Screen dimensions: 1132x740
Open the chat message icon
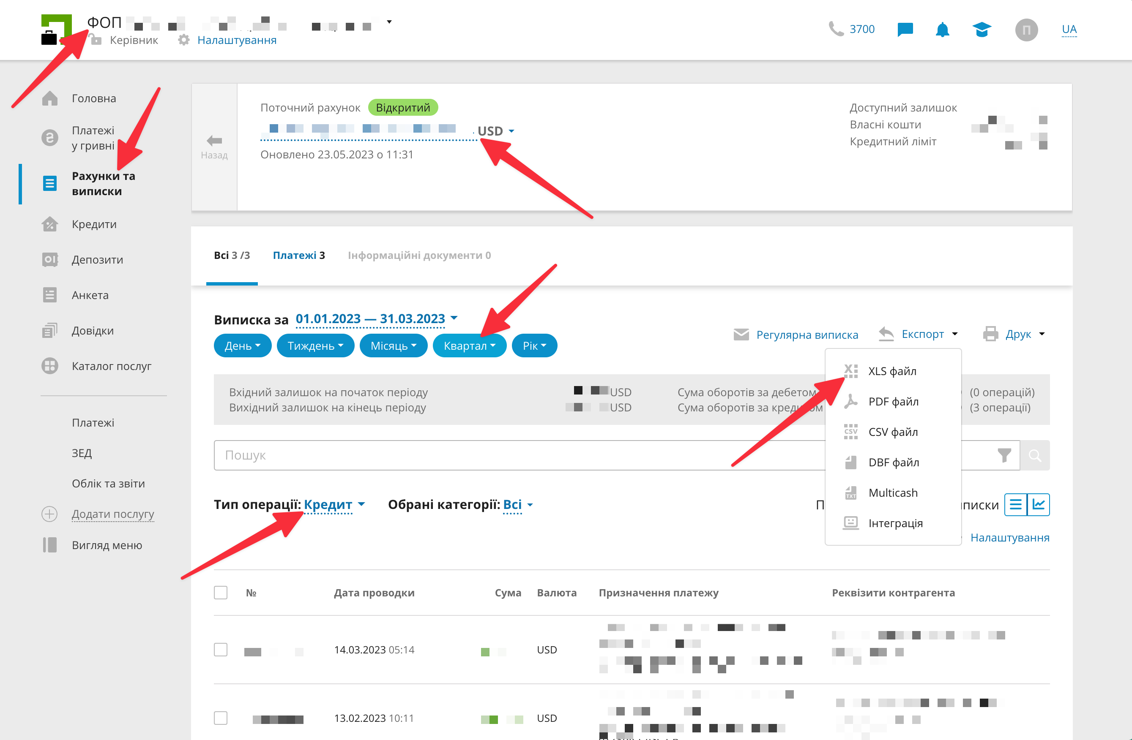[905, 30]
